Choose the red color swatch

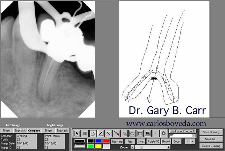pyautogui.click(x=106, y=141)
